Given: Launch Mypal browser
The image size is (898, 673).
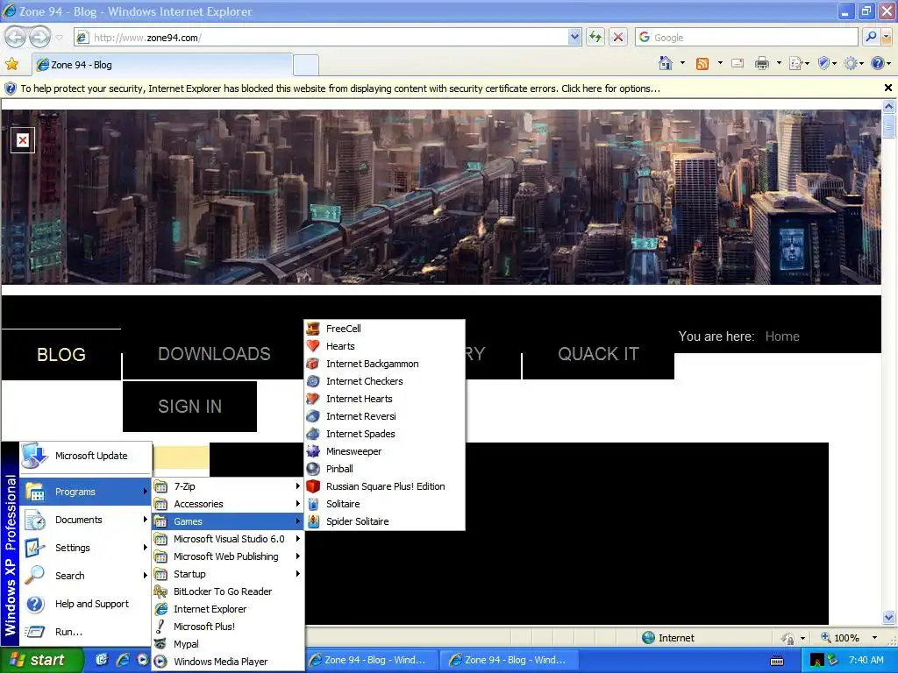Looking at the screenshot, I should (x=228, y=644).
